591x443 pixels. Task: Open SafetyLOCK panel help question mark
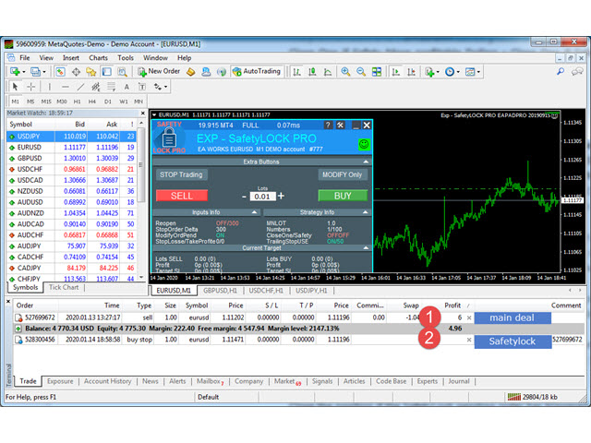coord(329,126)
